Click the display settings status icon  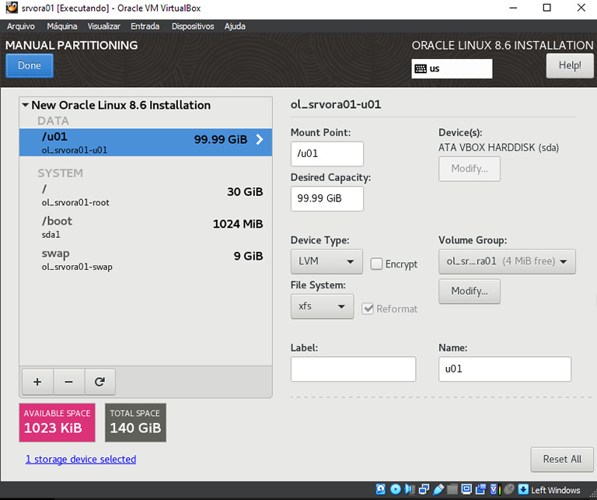(x=466, y=489)
